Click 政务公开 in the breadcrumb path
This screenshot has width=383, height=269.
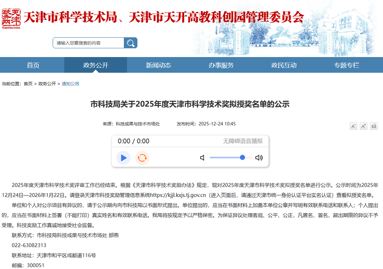pos(47,84)
